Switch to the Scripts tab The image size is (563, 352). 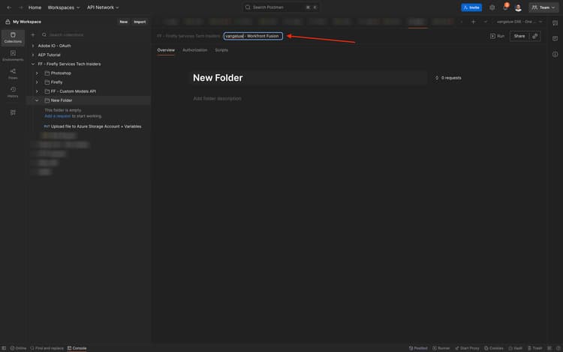(221, 50)
